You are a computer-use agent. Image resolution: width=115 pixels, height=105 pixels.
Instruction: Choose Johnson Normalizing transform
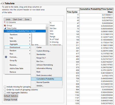pyautogui.click(x=45, y=65)
